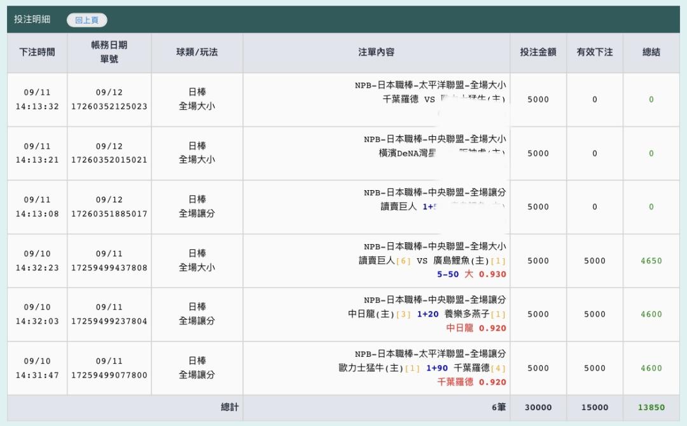Select the 注單內容 column header
The height and width of the screenshot is (426, 687).
click(x=377, y=52)
